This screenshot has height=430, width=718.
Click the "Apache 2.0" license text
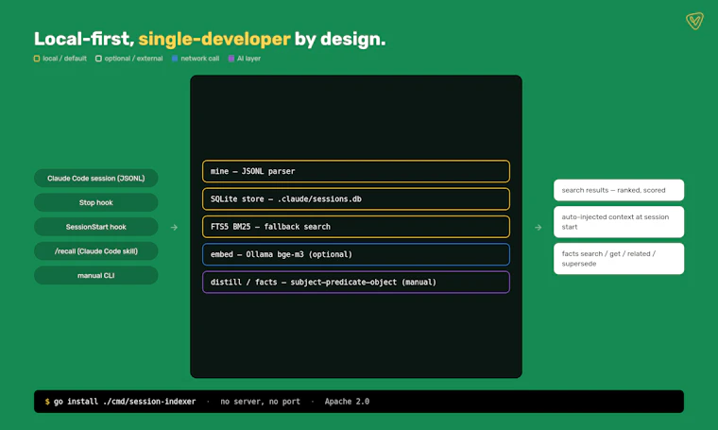click(347, 402)
